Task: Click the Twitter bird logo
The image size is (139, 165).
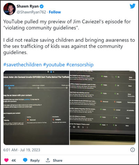Action: click(132, 6)
